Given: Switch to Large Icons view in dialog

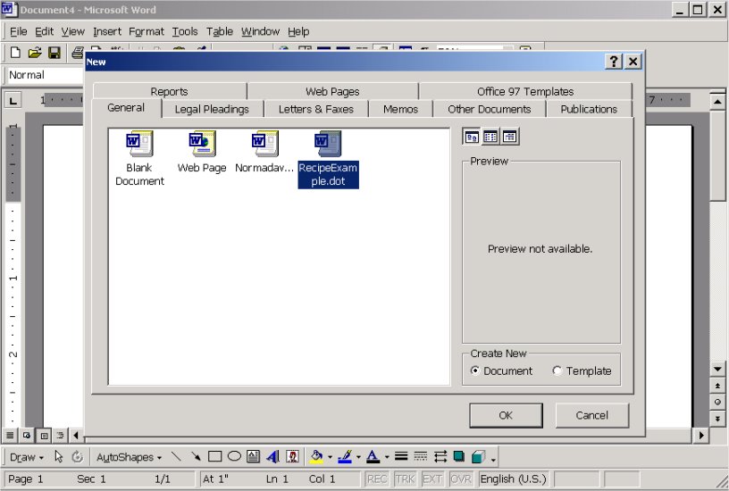Looking at the screenshot, I should 472,137.
